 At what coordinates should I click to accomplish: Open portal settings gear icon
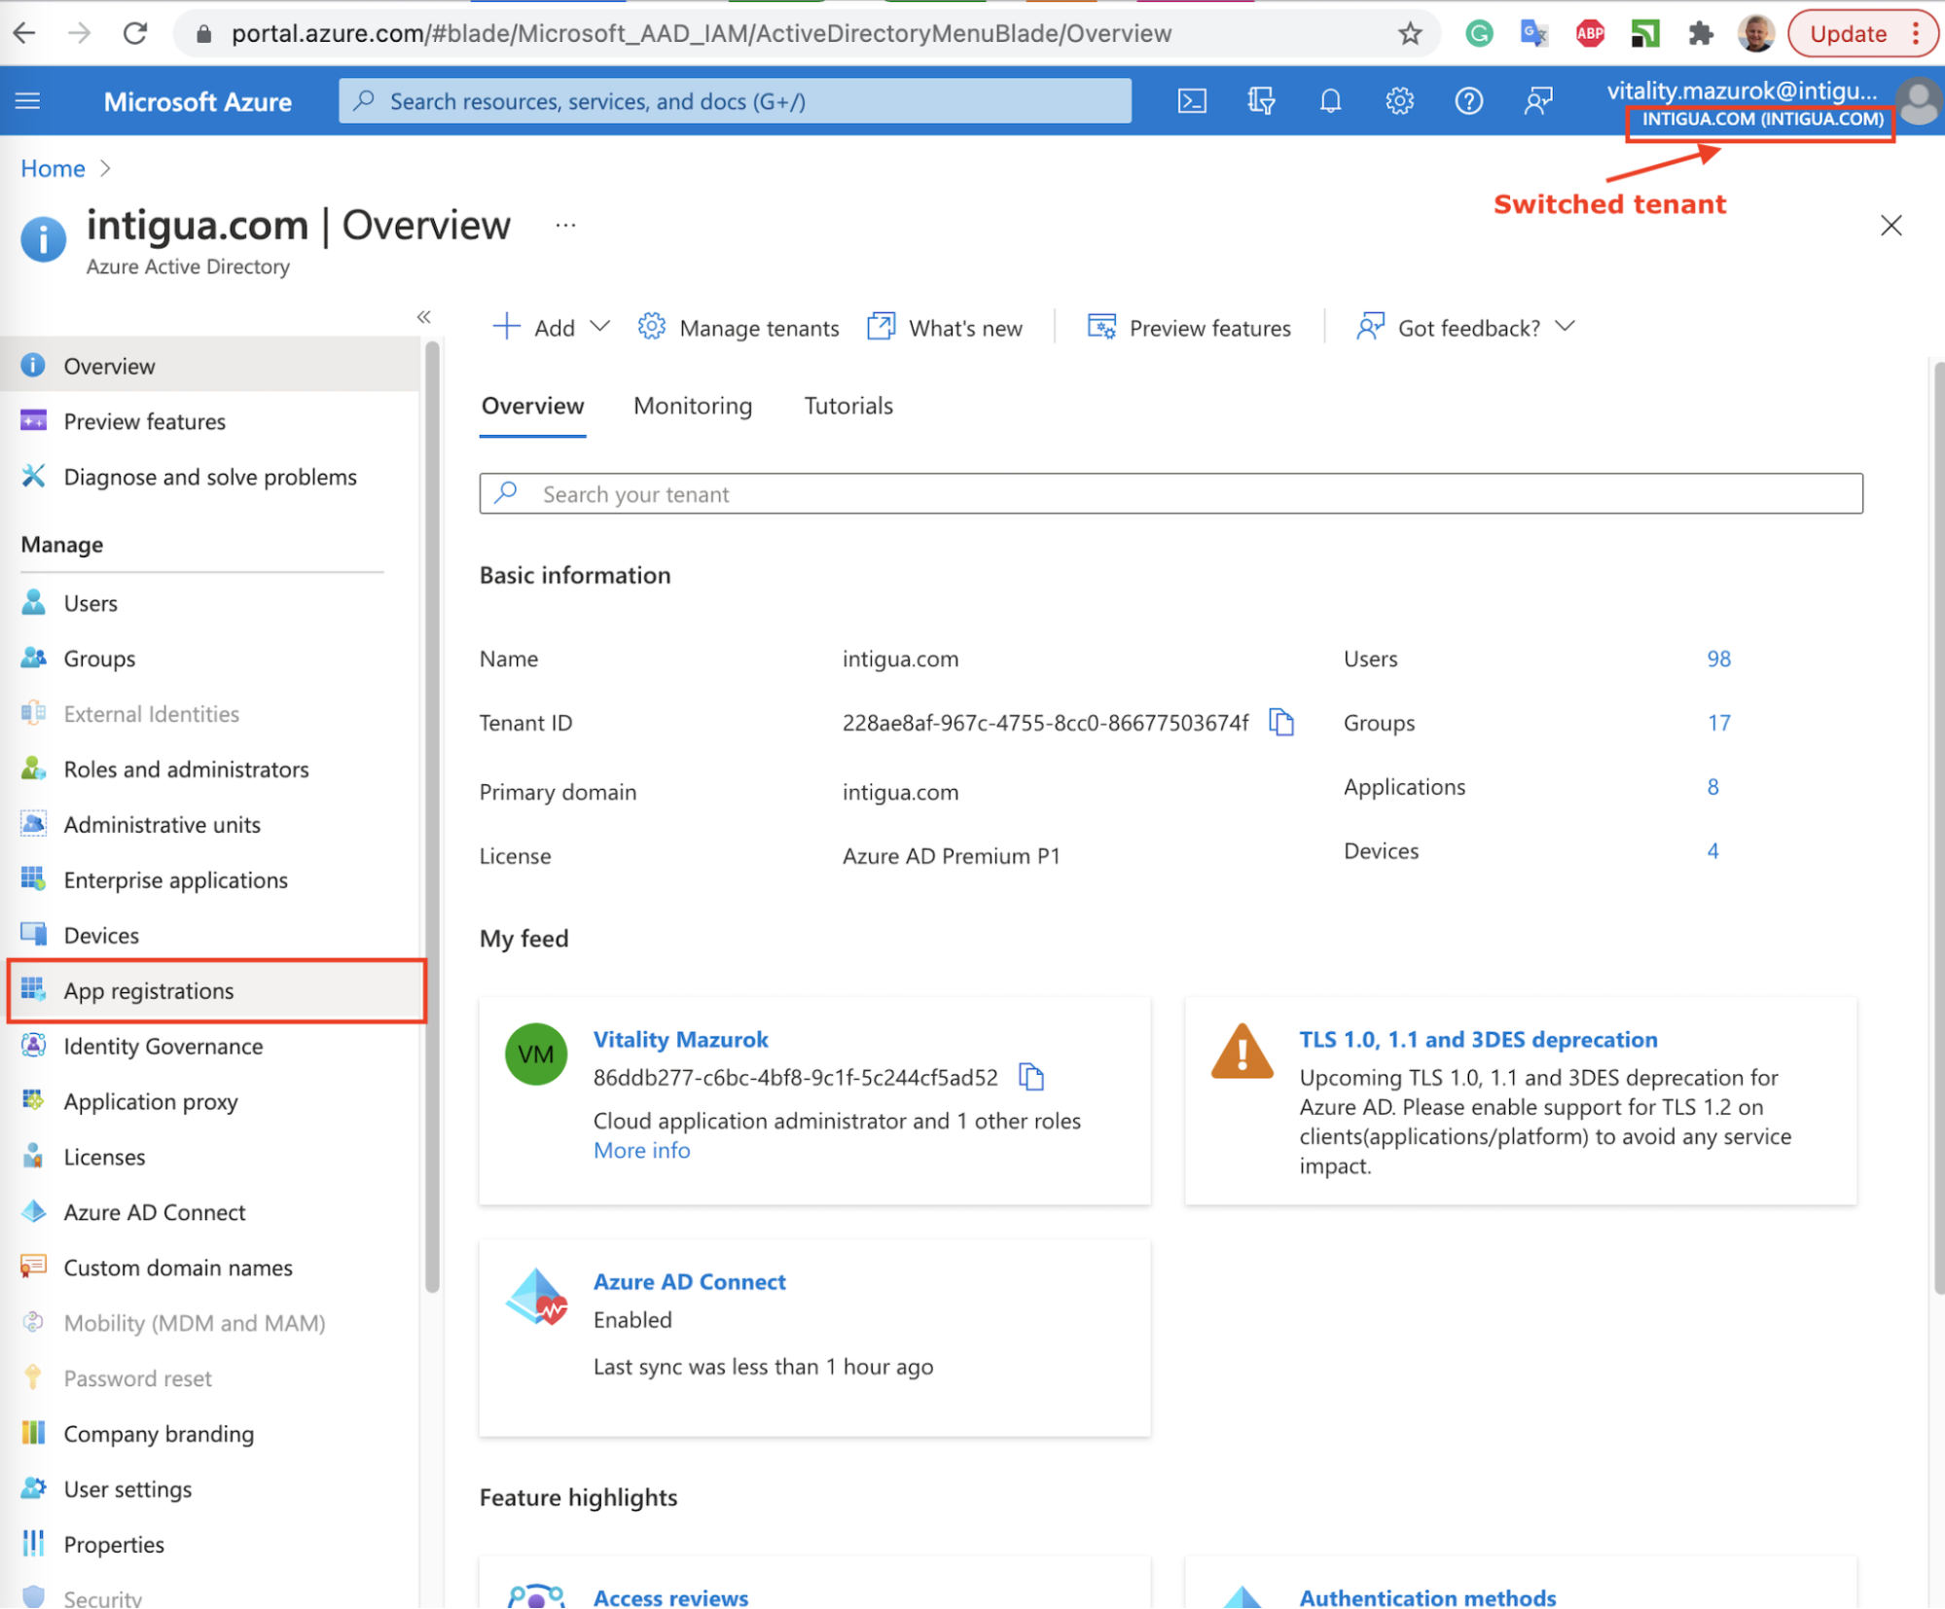click(1399, 101)
